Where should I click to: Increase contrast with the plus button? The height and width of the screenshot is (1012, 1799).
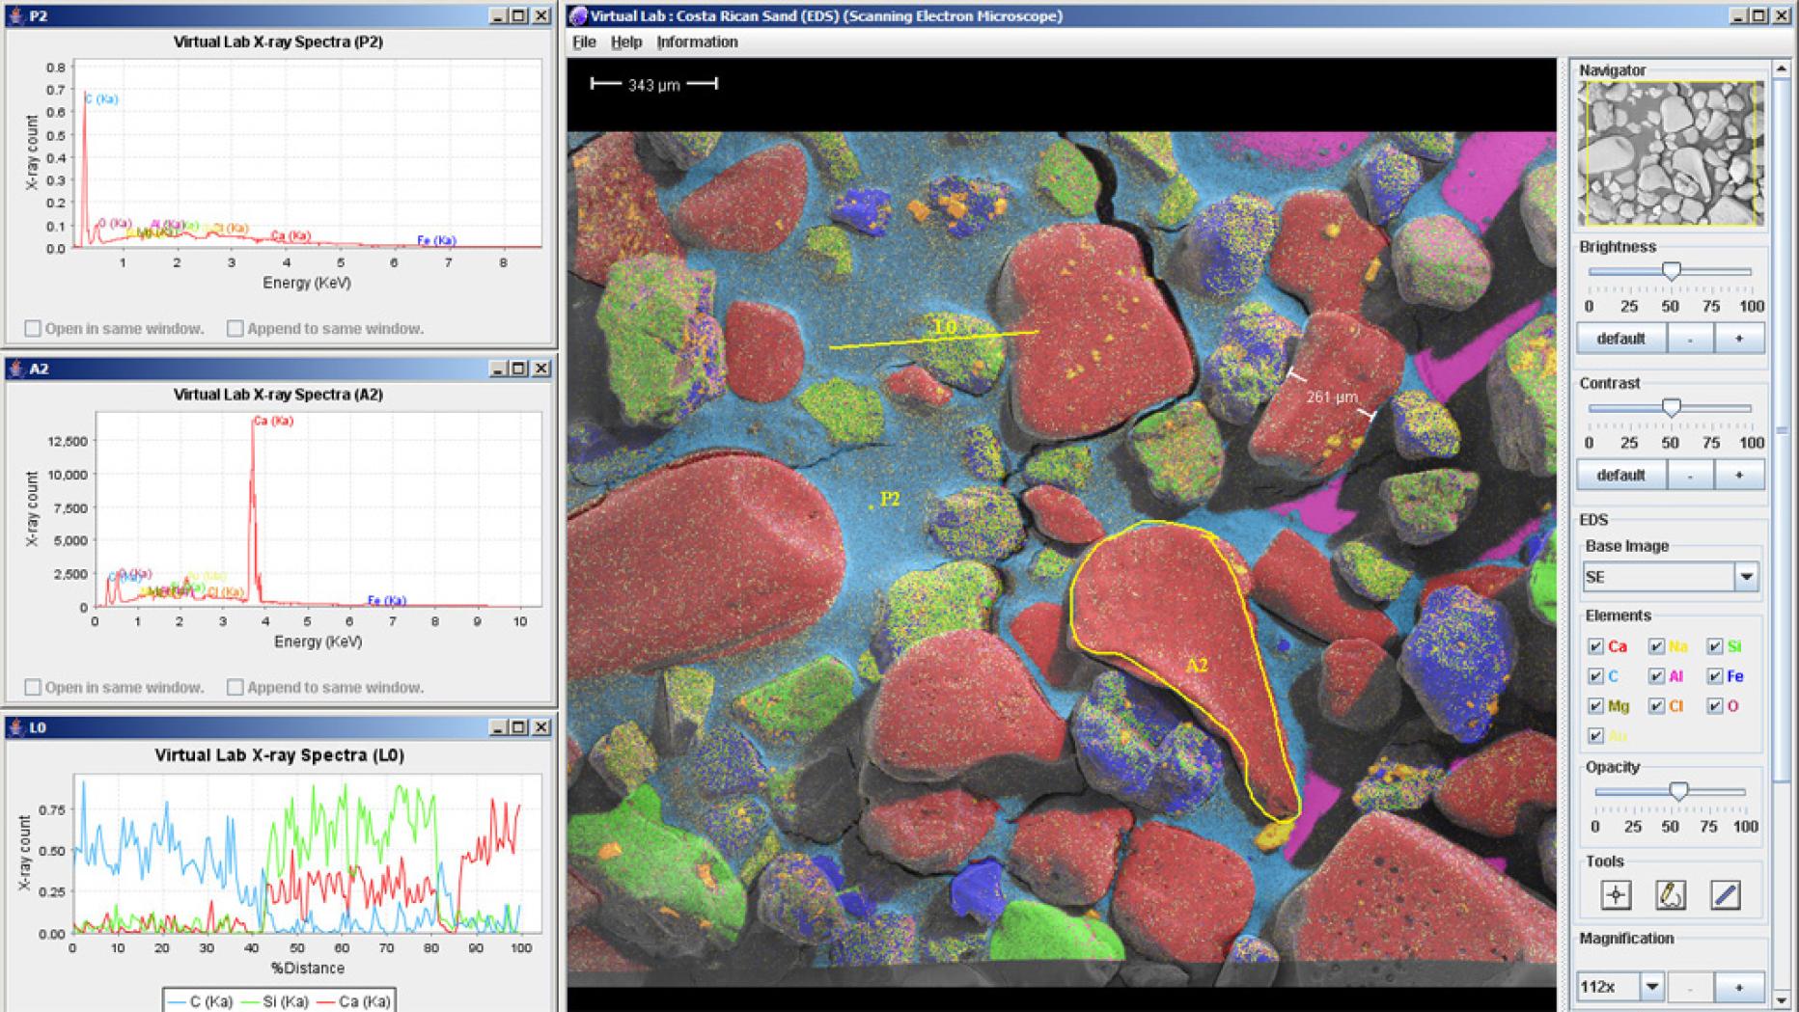tap(1739, 475)
